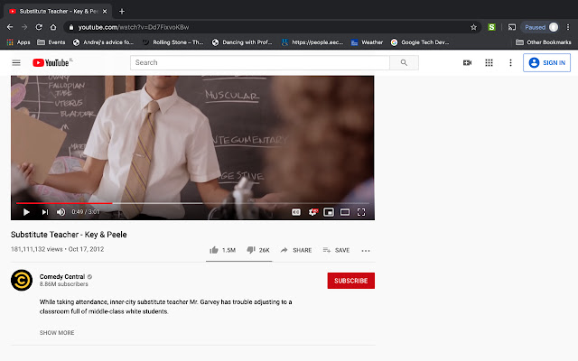Screen dimensions: 578x361
Task: Open the Other Bookmarks folder
Action: [x=544, y=42]
